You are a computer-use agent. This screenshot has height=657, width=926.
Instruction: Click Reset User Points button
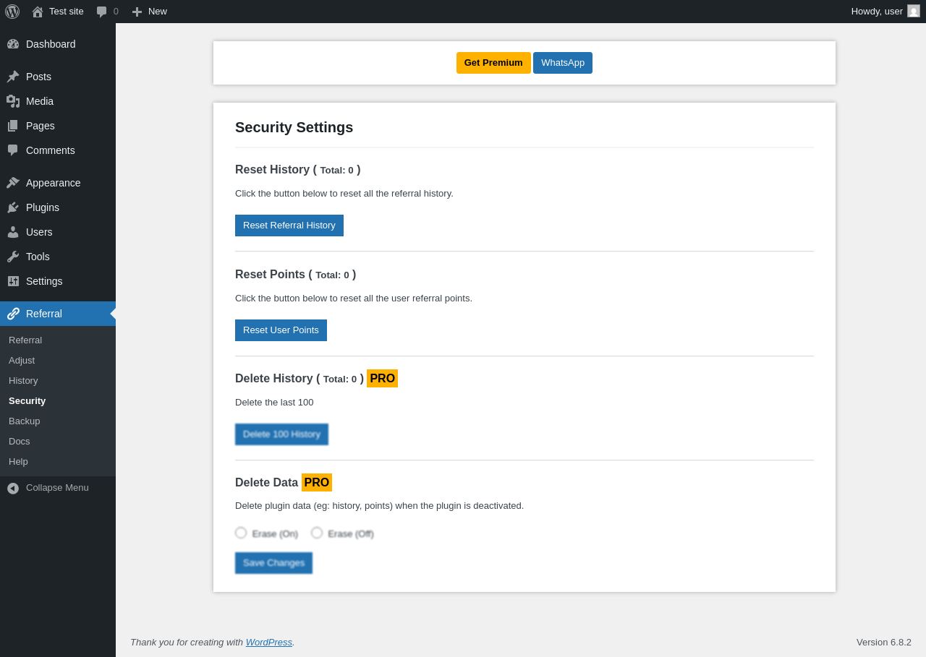(x=281, y=330)
